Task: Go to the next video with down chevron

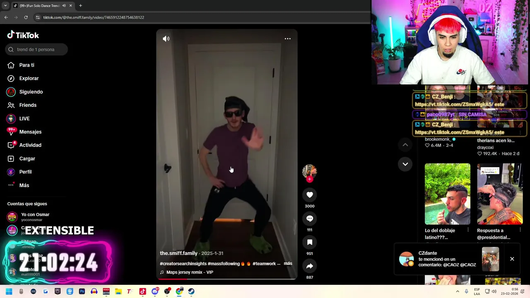Action: pos(405,164)
